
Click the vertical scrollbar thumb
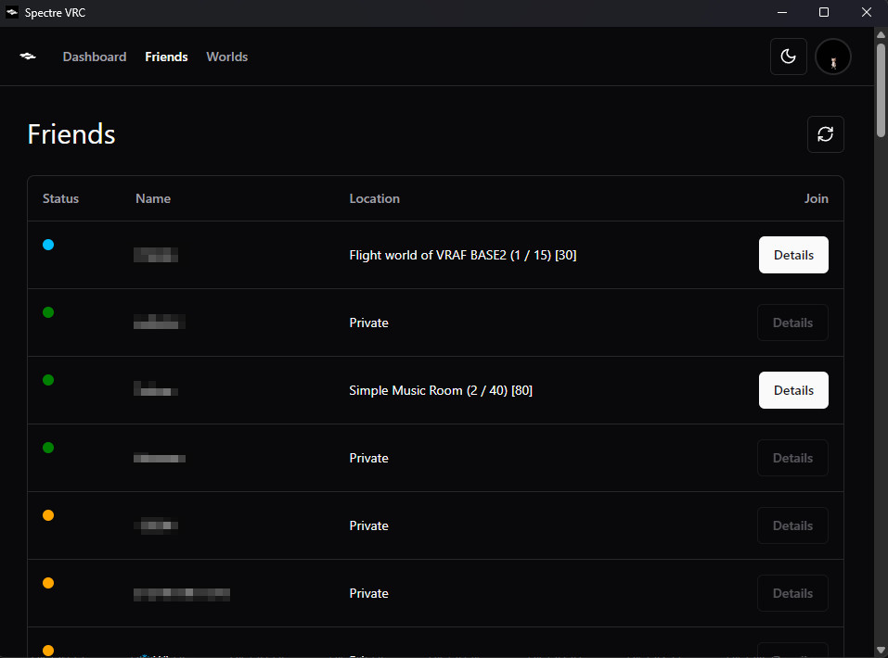point(881,90)
